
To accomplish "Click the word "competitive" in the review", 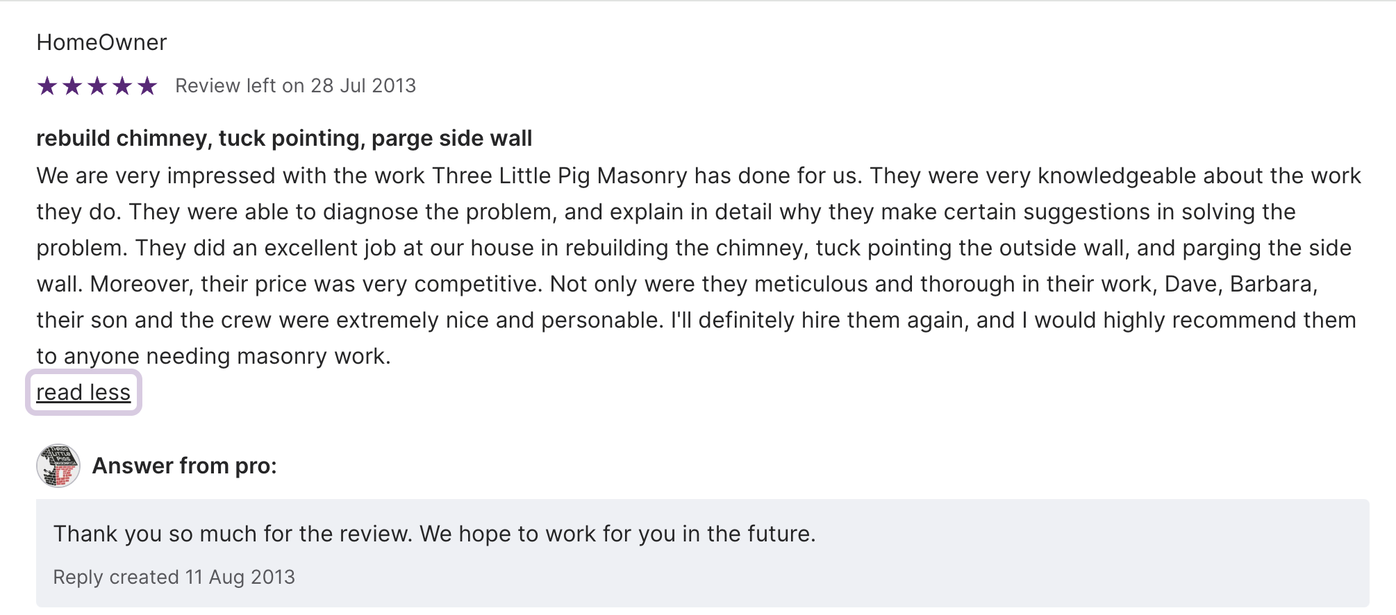I will tap(475, 284).
